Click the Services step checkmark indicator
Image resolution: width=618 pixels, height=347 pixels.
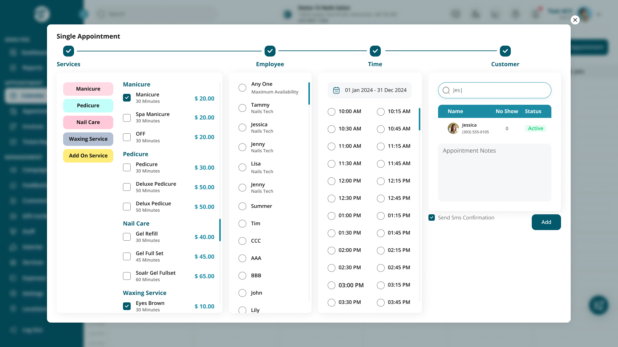pyautogui.click(x=68, y=51)
